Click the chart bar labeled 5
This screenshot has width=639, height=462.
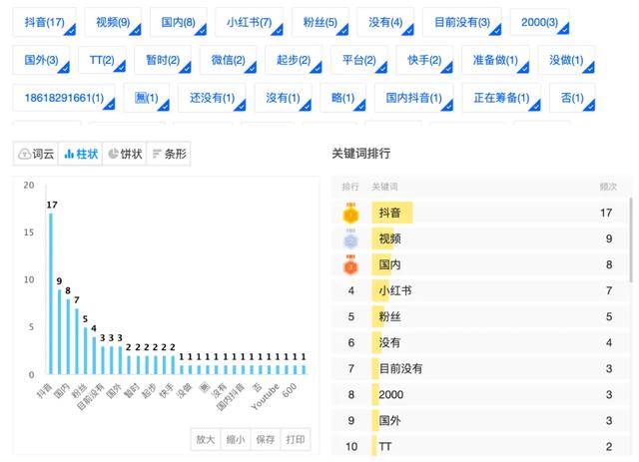(86, 351)
